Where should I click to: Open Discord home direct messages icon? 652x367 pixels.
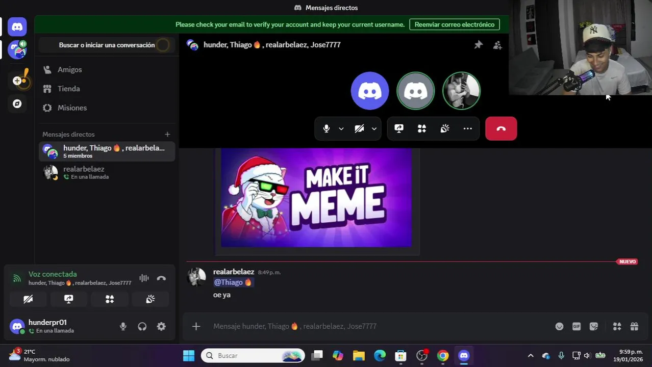pyautogui.click(x=17, y=27)
